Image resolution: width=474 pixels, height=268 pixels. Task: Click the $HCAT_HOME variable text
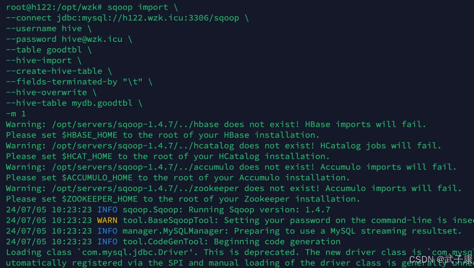pos(87,156)
